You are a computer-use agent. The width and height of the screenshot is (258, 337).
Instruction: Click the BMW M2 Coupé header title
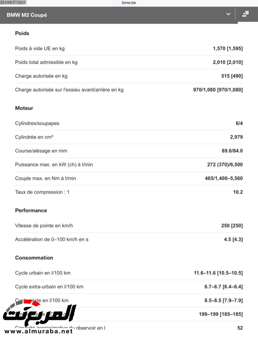(27, 15)
